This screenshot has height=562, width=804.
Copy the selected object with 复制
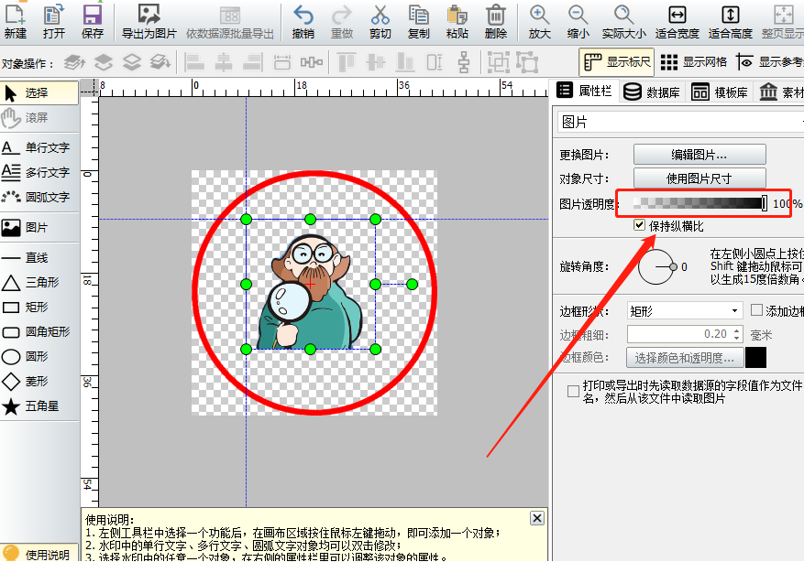[x=418, y=21]
